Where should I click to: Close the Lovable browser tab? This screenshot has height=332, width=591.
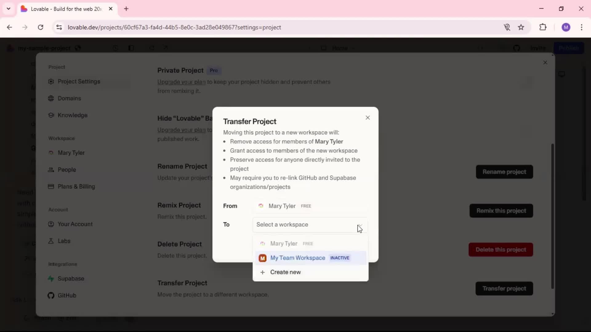coord(111,9)
